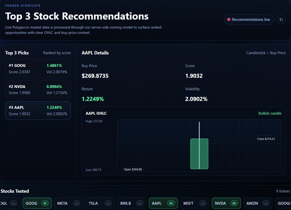Image resolution: width=291 pixels, height=210 pixels.
Task: Click the Top 3 Stock Recommendations heading
Action: point(77,16)
